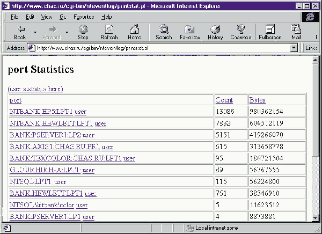
Task: Expand the Back button history arrow
Action: (x=35, y=32)
